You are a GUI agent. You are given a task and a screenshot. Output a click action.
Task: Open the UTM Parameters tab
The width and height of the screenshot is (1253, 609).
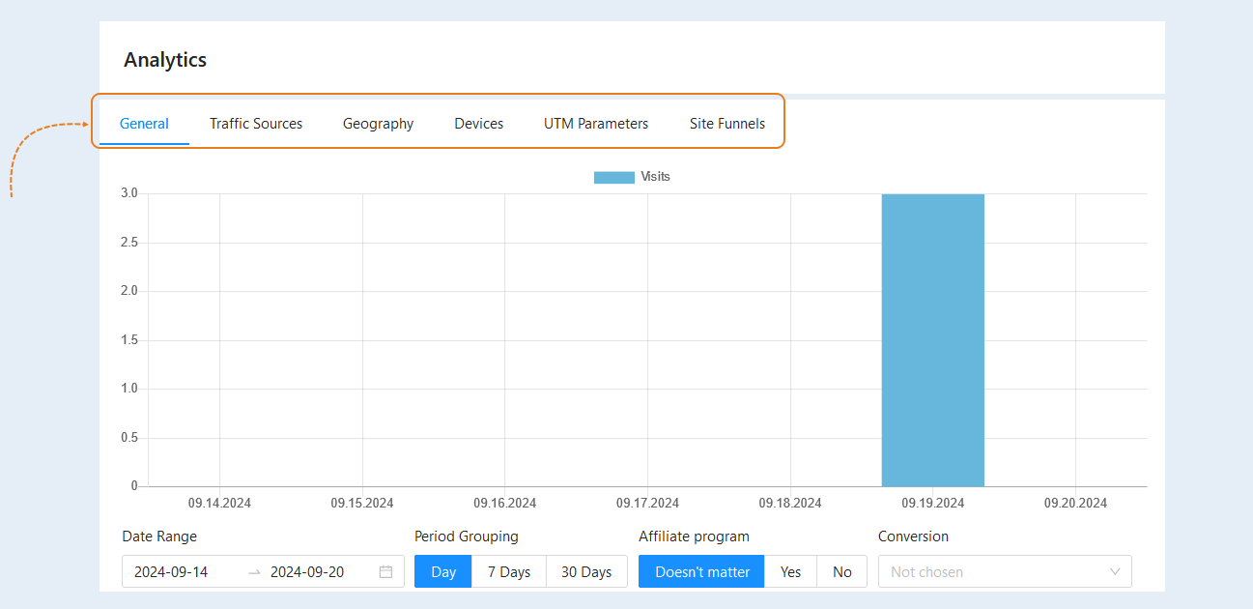coord(596,124)
